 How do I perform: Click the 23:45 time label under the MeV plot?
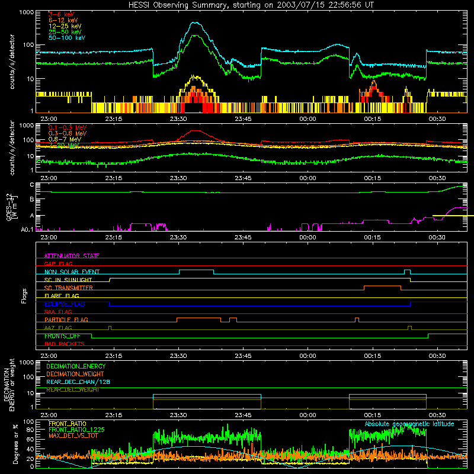[243, 178]
